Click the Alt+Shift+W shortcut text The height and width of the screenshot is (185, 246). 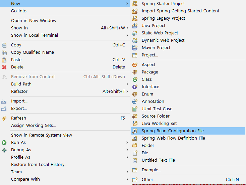(x=113, y=28)
